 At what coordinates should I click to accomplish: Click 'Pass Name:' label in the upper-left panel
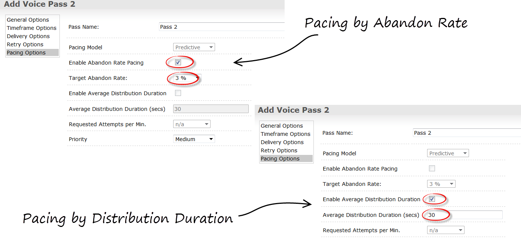pos(84,27)
